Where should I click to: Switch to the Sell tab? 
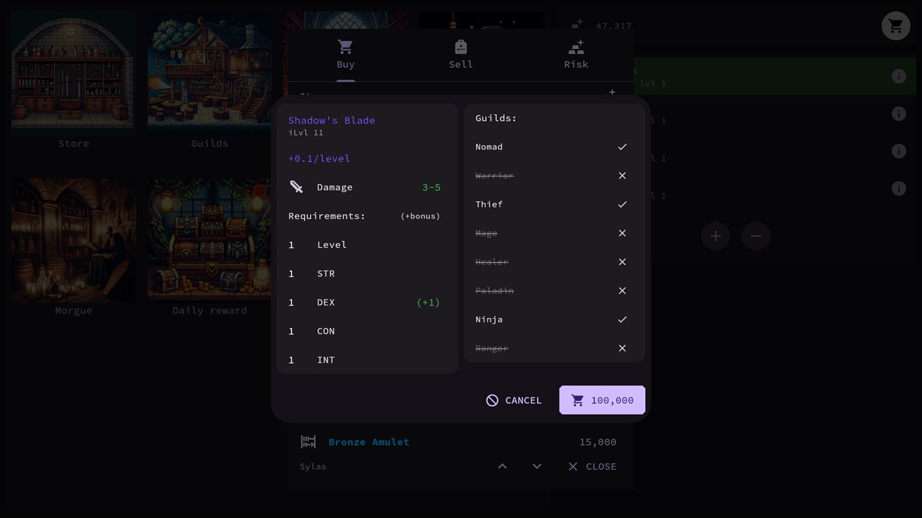pos(461,54)
